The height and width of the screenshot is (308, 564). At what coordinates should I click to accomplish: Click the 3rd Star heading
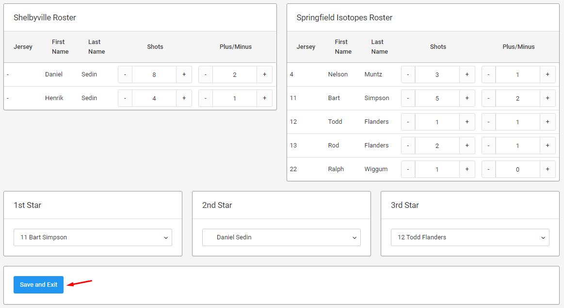coord(404,205)
